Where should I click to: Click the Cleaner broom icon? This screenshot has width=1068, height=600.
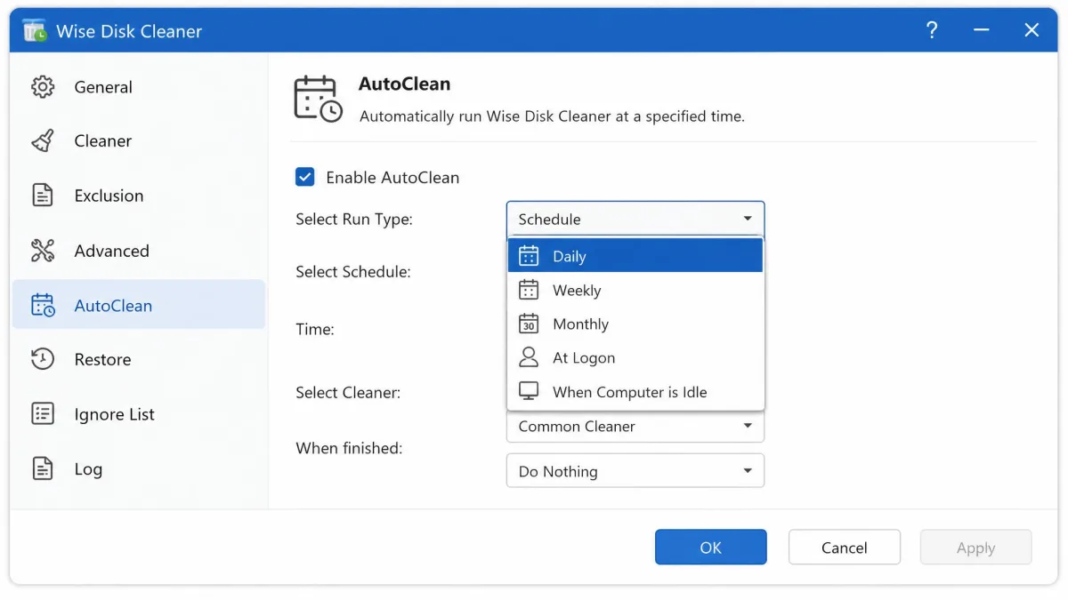tap(43, 140)
